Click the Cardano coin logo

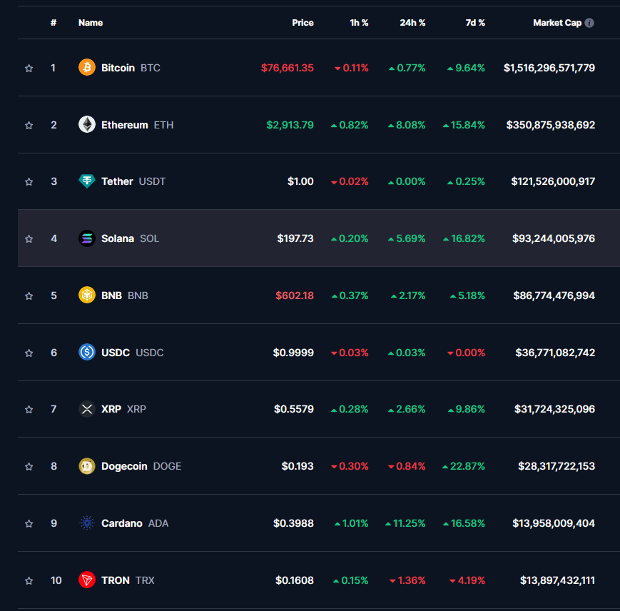[x=87, y=522]
